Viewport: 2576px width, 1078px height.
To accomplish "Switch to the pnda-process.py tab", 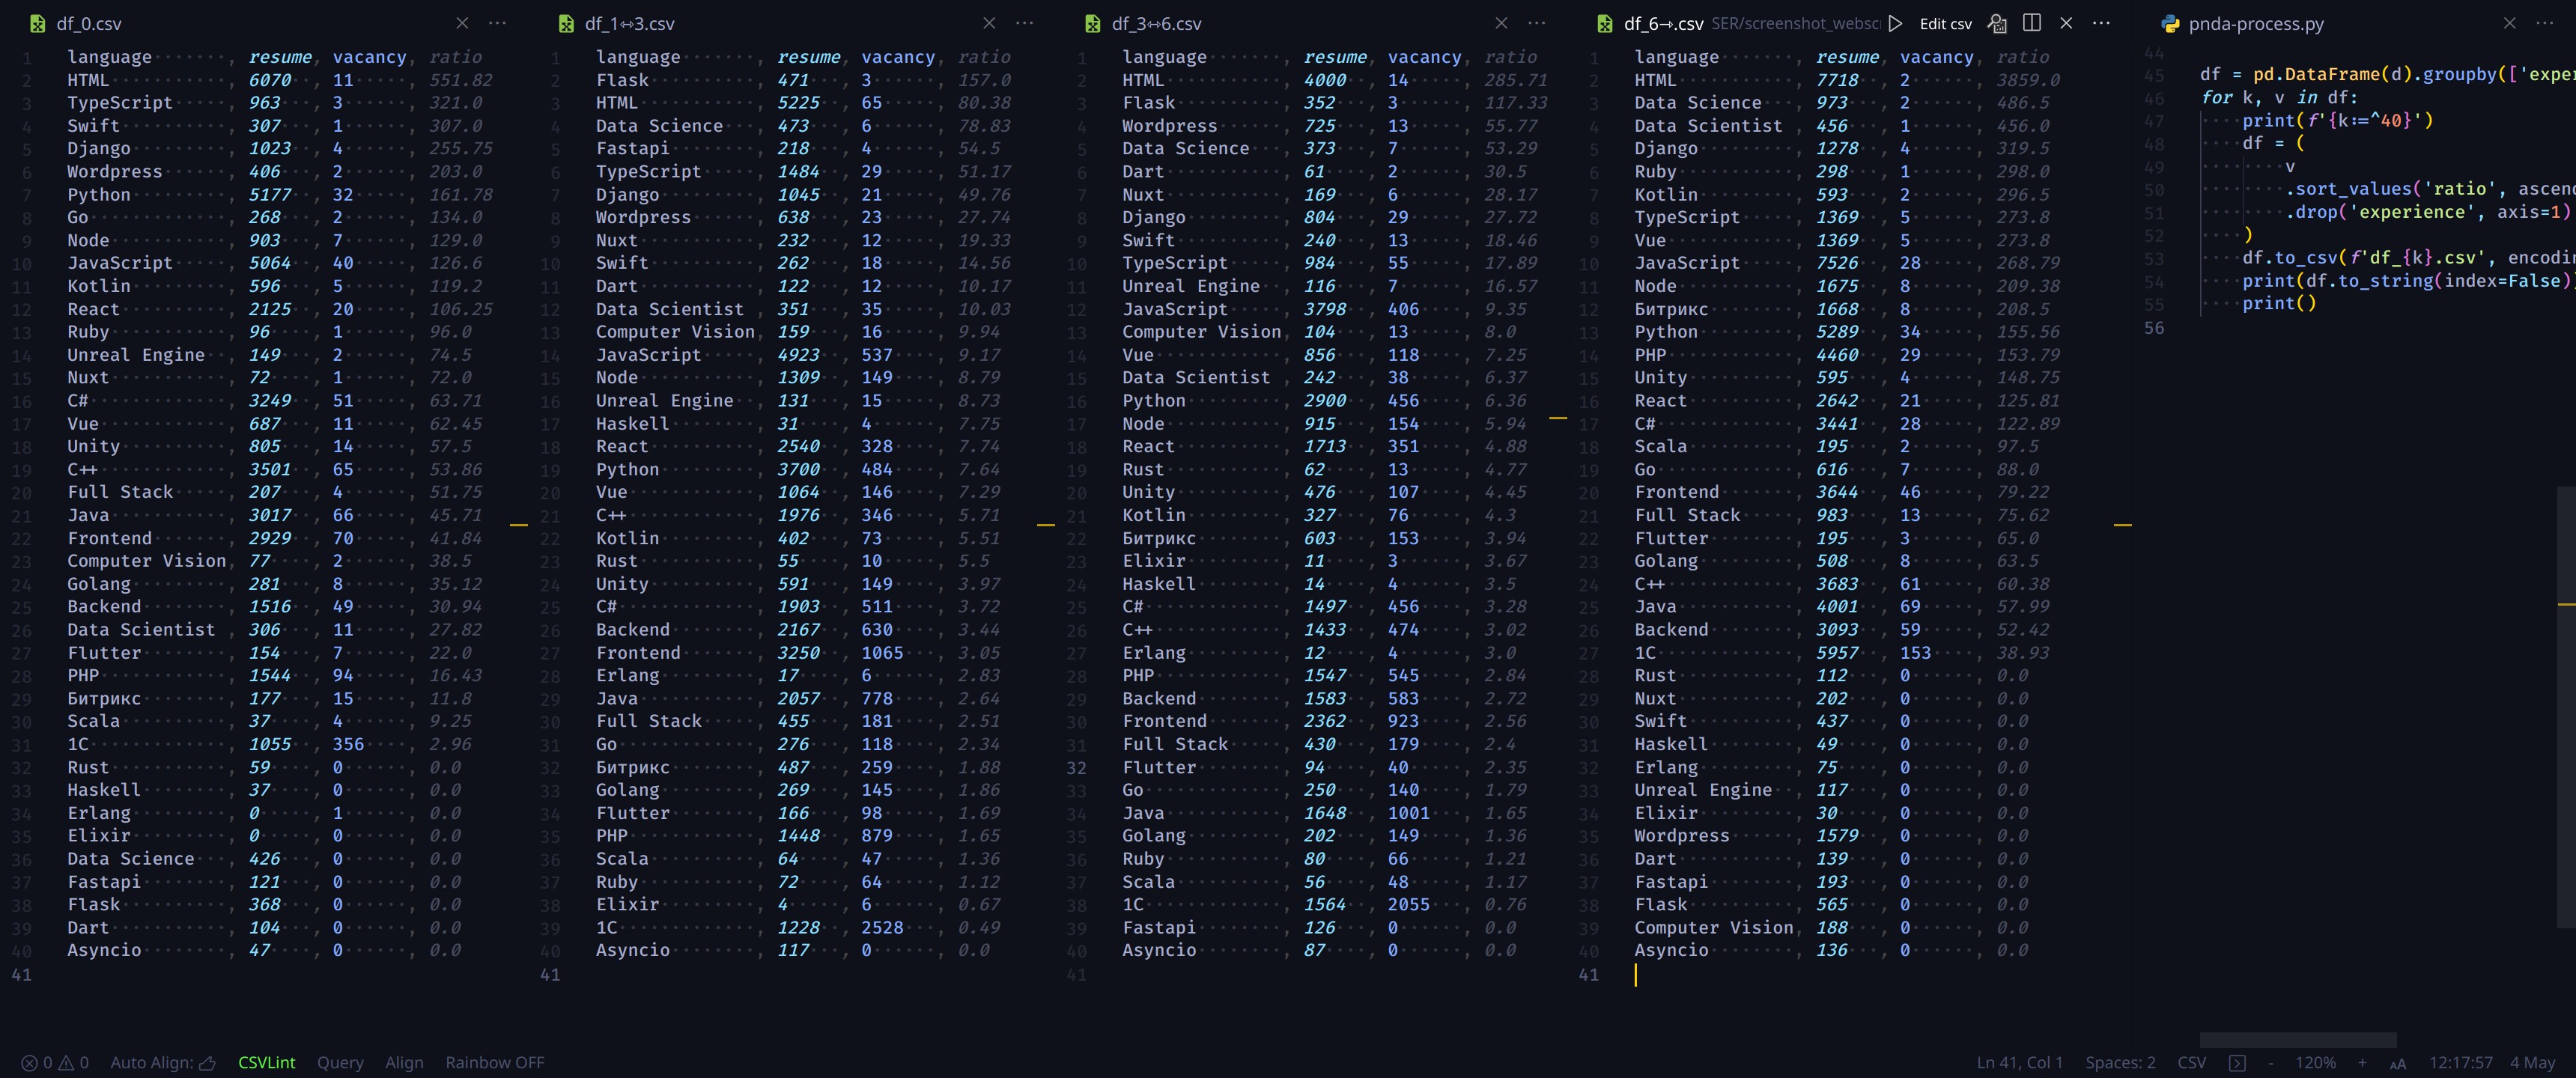I will [x=2255, y=23].
